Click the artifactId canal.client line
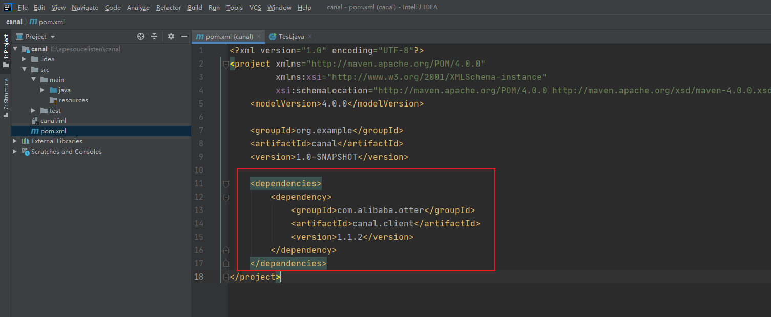Image resolution: width=771 pixels, height=317 pixels. [x=386, y=223]
